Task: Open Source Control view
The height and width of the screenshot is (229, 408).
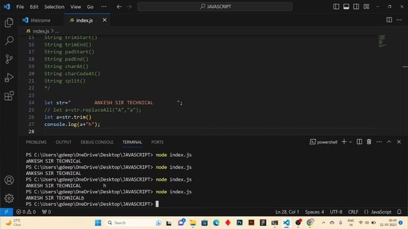Action: pyautogui.click(x=9, y=59)
